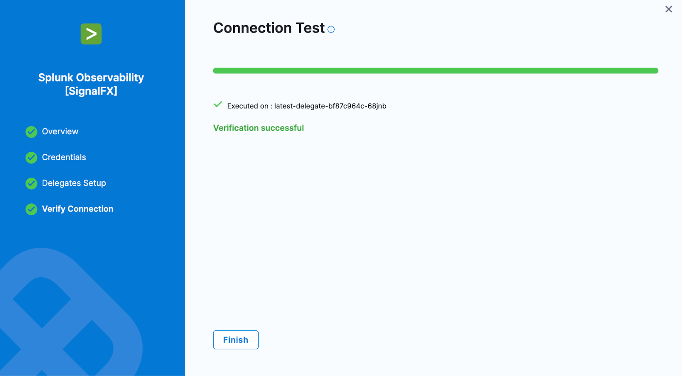The image size is (682, 376).
Task: Close the connector dialog with X
Action: click(x=668, y=9)
